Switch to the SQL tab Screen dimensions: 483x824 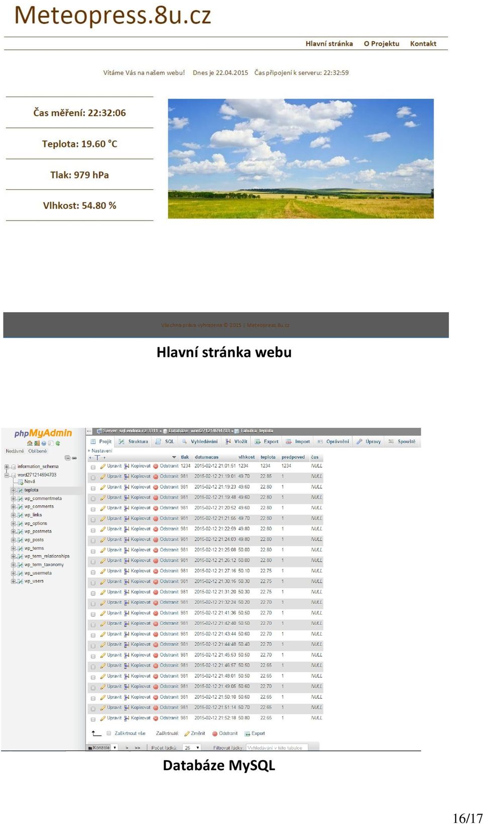point(165,441)
